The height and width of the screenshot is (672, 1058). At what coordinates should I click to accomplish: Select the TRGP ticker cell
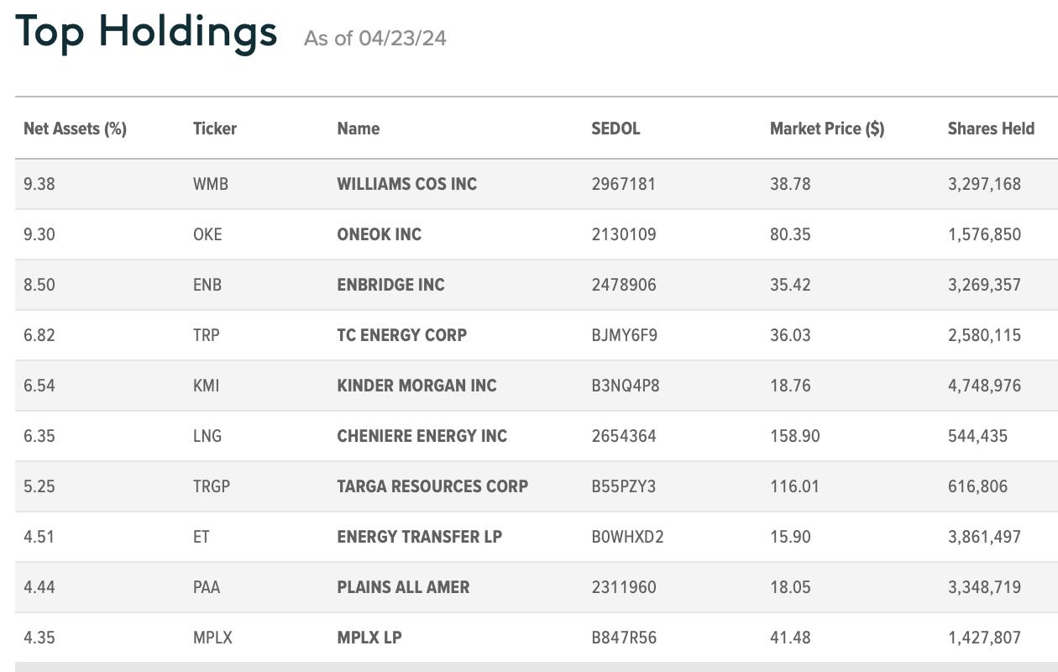tap(212, 486)
